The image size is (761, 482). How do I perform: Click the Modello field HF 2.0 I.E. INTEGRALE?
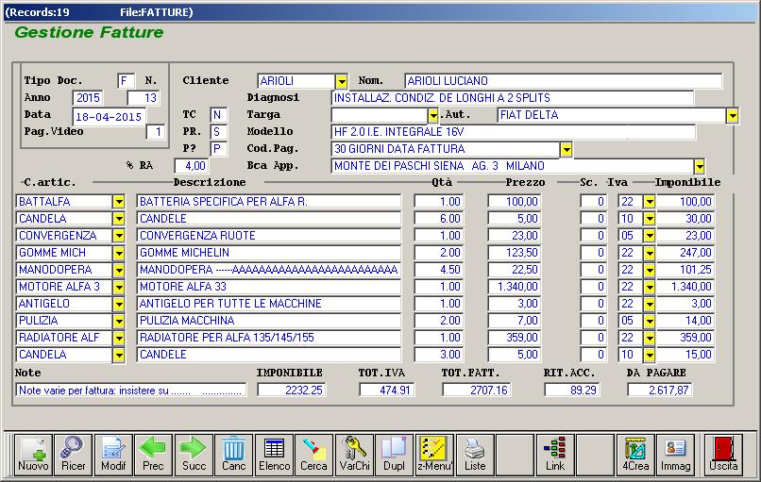pos(514,132)
